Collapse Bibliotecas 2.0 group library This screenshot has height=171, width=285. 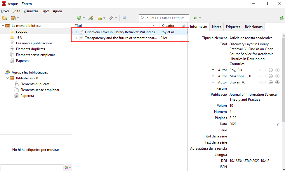tap(7, 78)
